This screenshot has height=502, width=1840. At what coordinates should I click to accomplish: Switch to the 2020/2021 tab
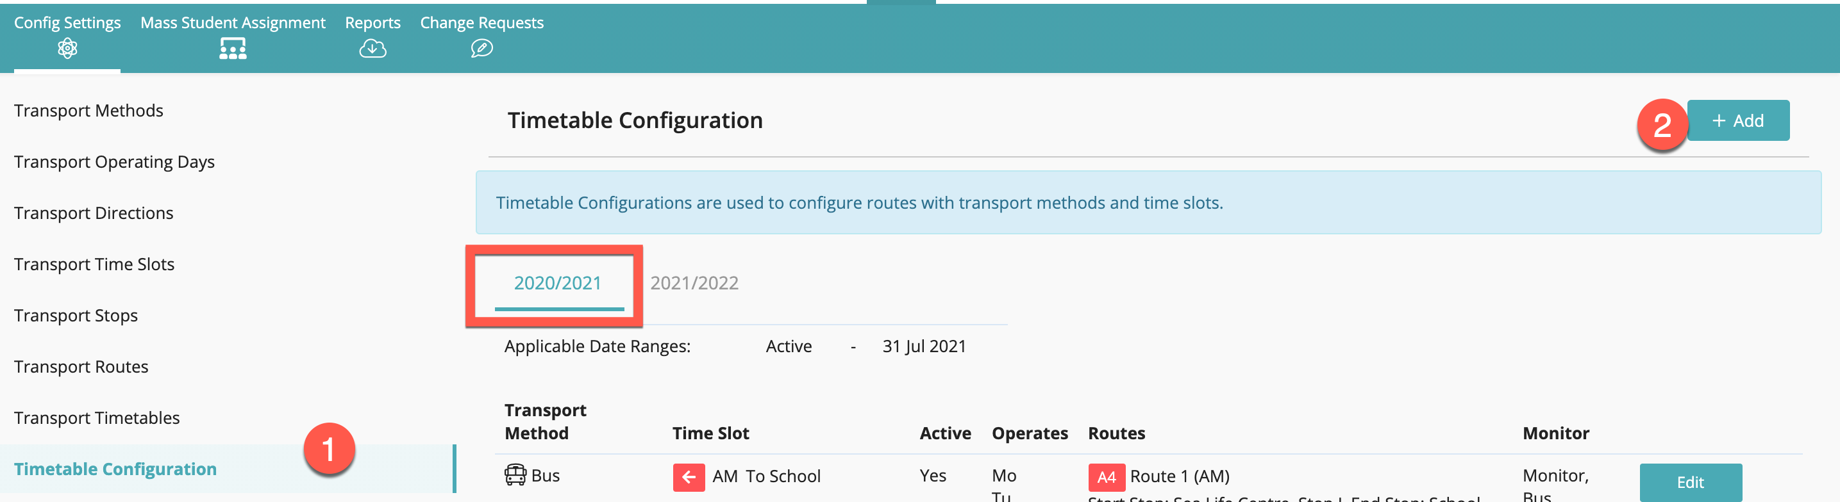click(557, 283)
